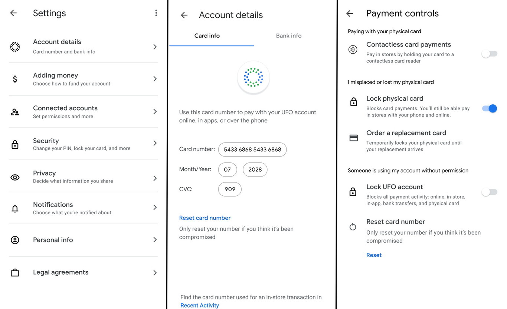Click the Connected accounts people icon
The image size is (507, 309).
coord(15,112)
